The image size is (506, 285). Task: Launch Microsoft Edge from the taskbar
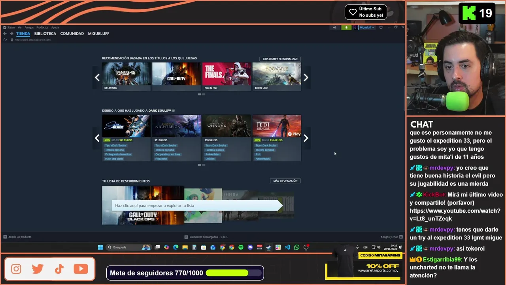pyautogui.click(x=176, y=247)
